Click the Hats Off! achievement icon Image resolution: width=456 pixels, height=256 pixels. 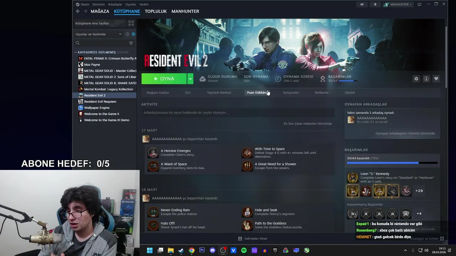pos(153,225)
